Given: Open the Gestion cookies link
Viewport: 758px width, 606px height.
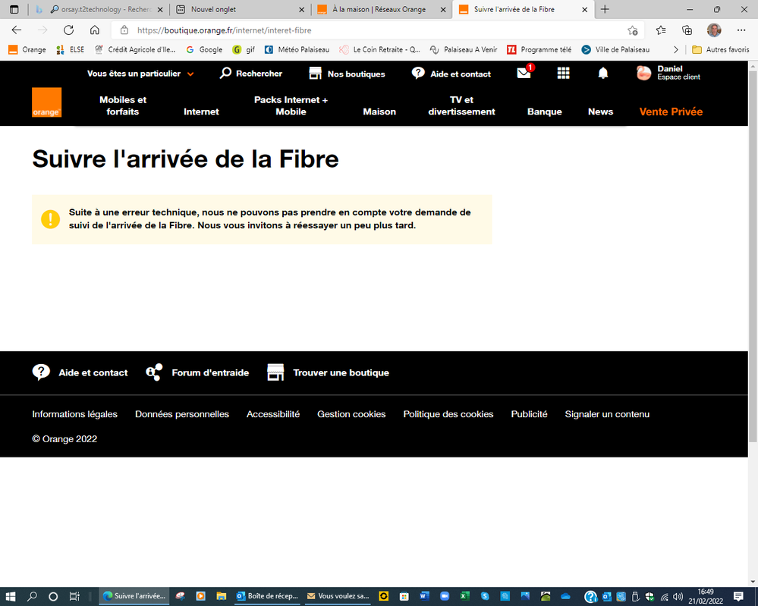Looking at the screenshot, I should [351, 414].
